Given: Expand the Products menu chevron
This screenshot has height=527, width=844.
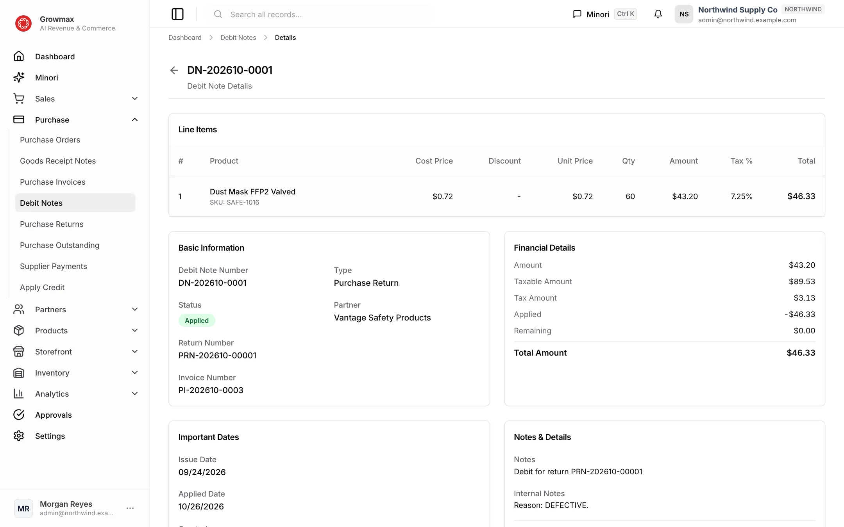Looking at the screenshot, I should [x=135, y=331].
